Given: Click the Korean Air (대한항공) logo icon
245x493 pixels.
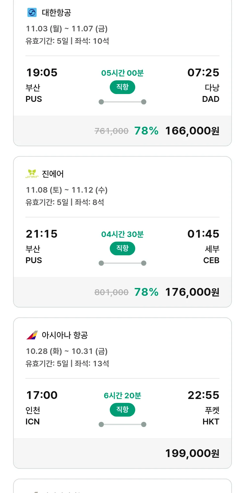Looking at the screenshot, I should [x=32, y=13].
